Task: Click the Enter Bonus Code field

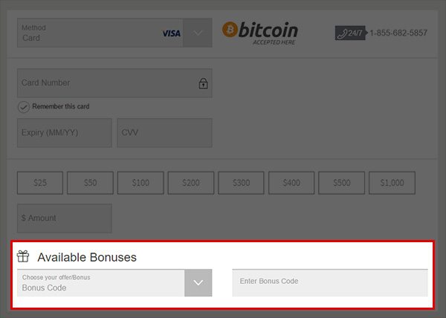Action: [330, 283]
